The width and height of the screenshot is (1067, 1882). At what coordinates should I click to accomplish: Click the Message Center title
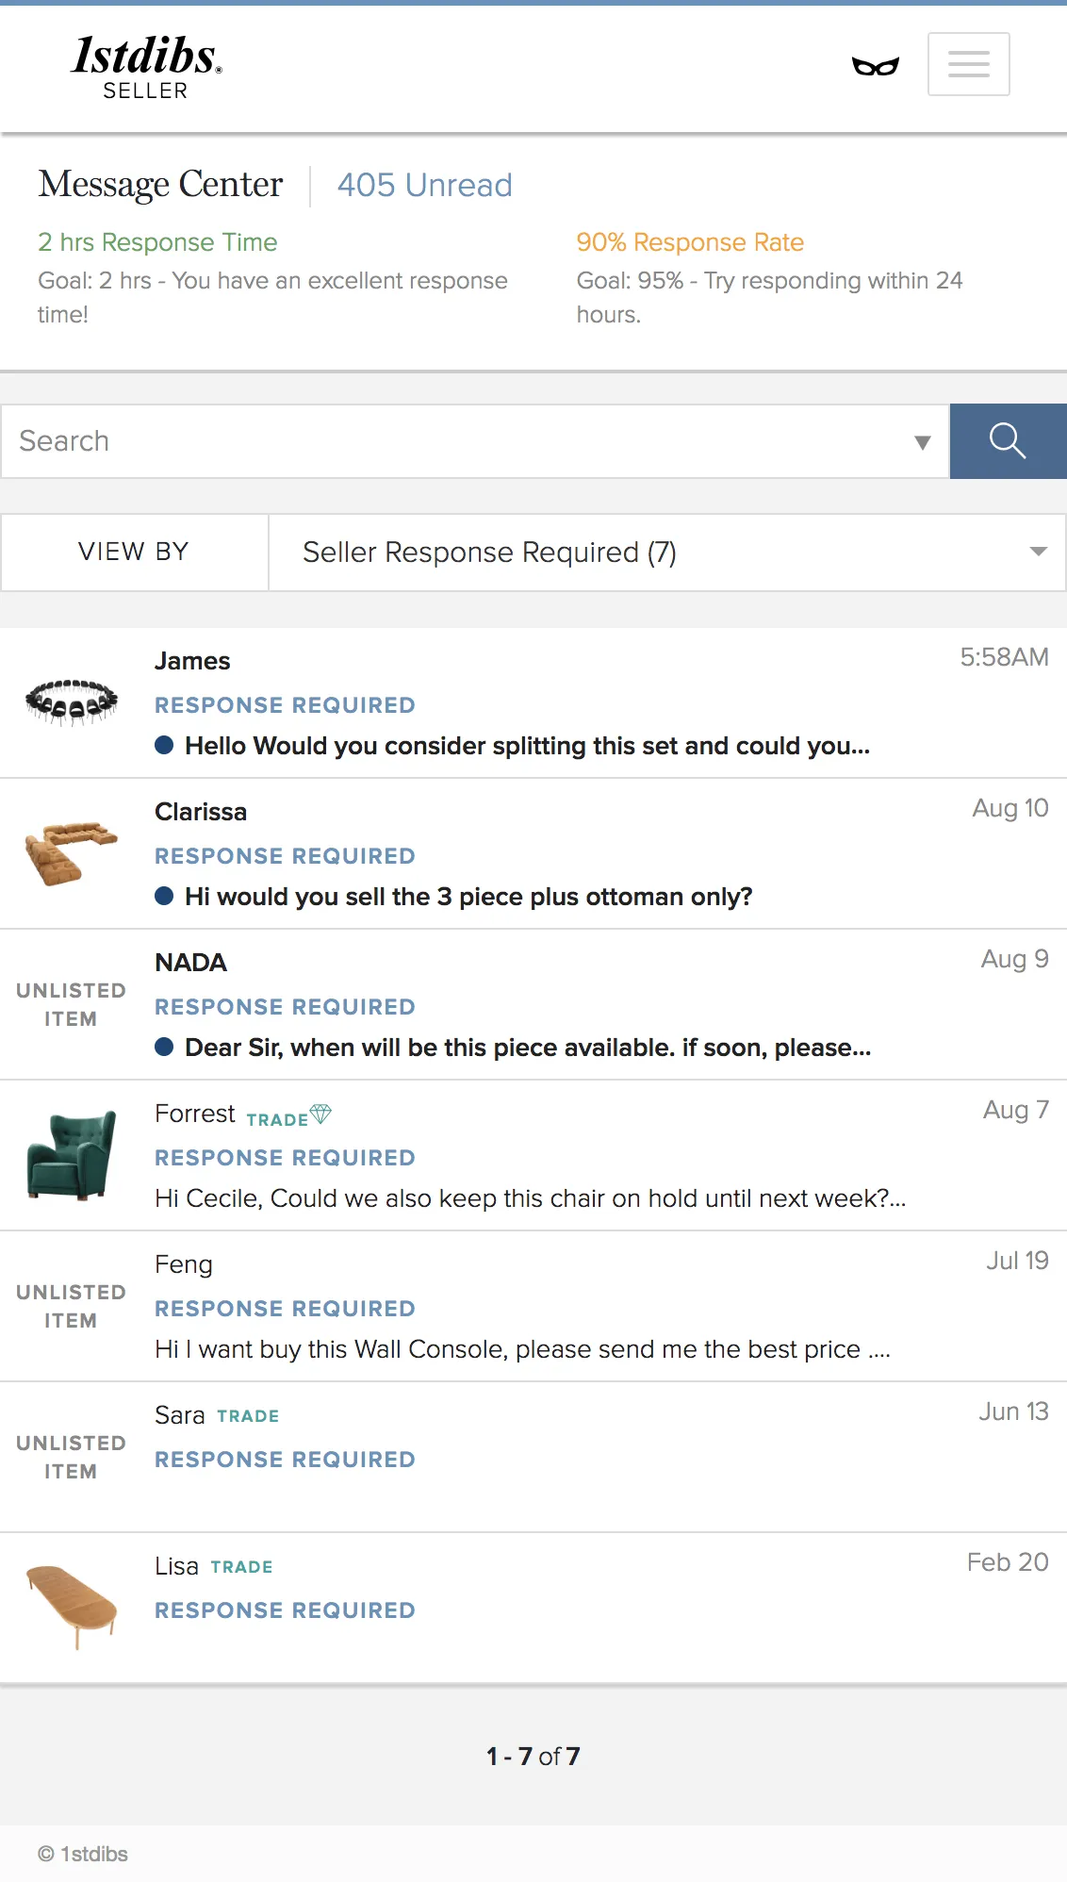pos(160,184)
